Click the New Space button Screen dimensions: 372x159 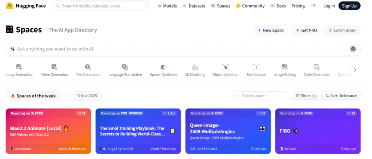point(271,30)
